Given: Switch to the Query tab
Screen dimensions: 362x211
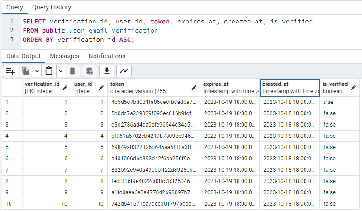Looking at the screenshot, I should click(x=15, y=7).
